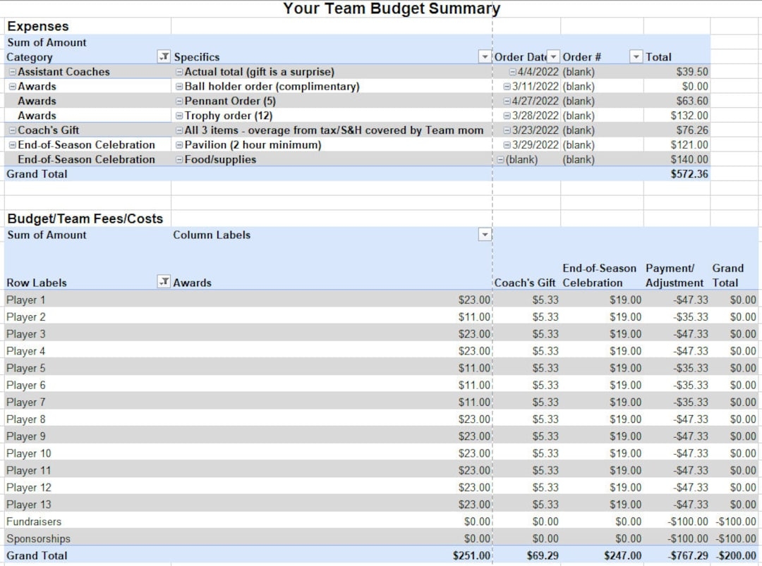The height and width of the screenshot is (566, 762).
Task: Collapse the Pavilion (2 hour minimum) row
Action: (179, 145)
